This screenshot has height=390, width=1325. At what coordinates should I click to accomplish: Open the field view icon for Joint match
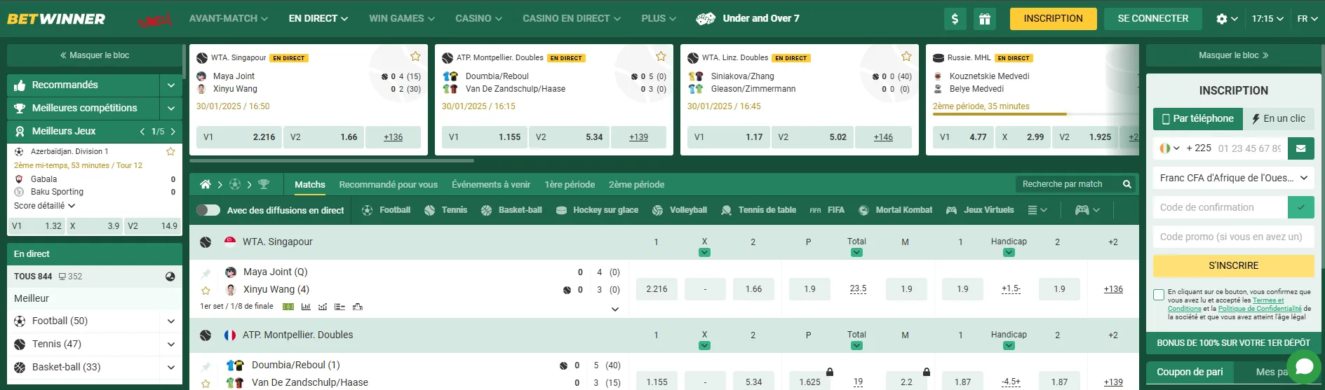point(288,307)
